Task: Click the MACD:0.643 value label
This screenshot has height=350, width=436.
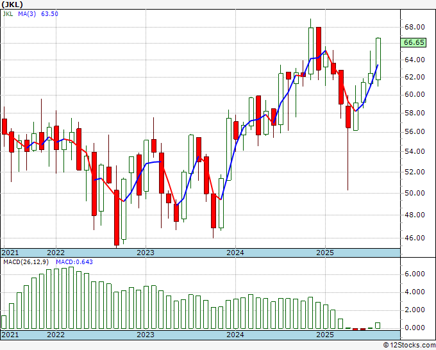Action: pyautogui.click(x=74, y=262)
